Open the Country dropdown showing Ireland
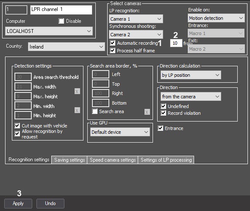The width and height of the screenshot is (250, 211). pyautogui.click(x=67, y=47)
